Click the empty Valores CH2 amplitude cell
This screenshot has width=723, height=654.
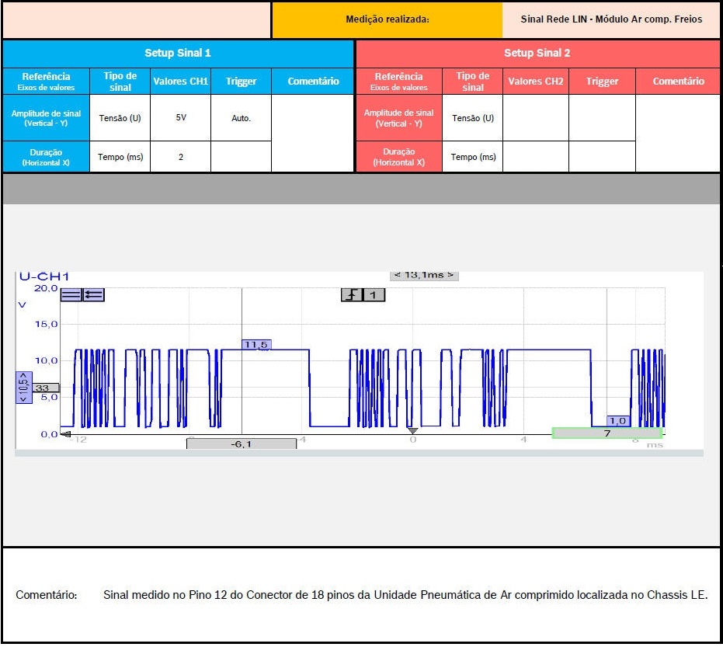click(x=535, y=118)
